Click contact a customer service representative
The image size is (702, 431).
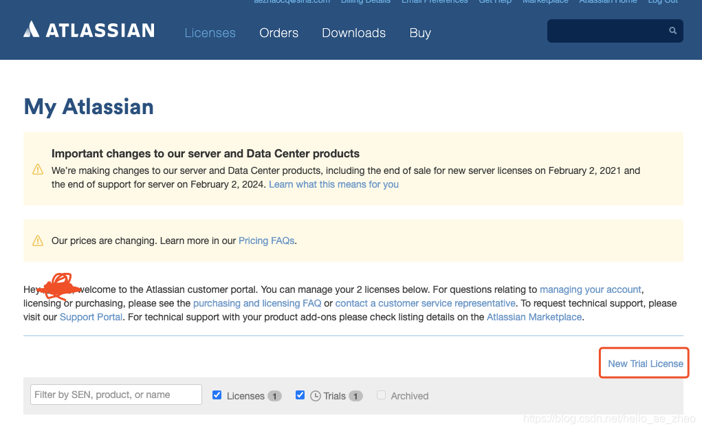(425, 303)
